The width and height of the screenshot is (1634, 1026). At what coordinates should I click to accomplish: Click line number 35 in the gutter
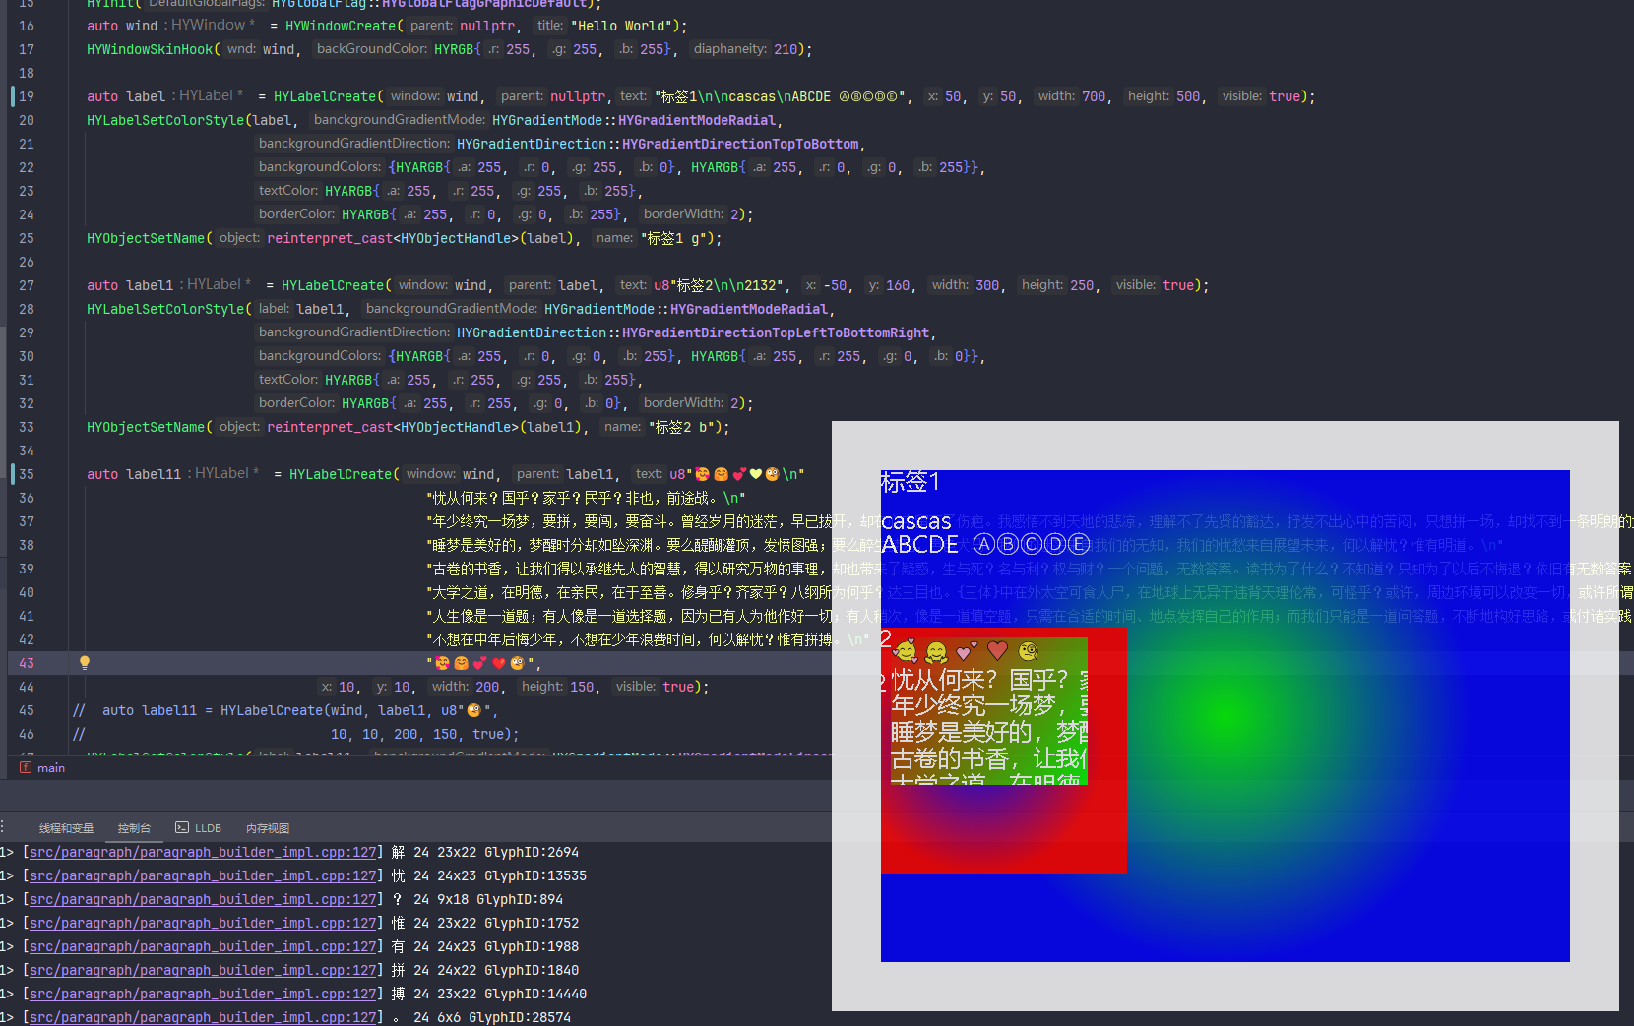pos(27,474)
